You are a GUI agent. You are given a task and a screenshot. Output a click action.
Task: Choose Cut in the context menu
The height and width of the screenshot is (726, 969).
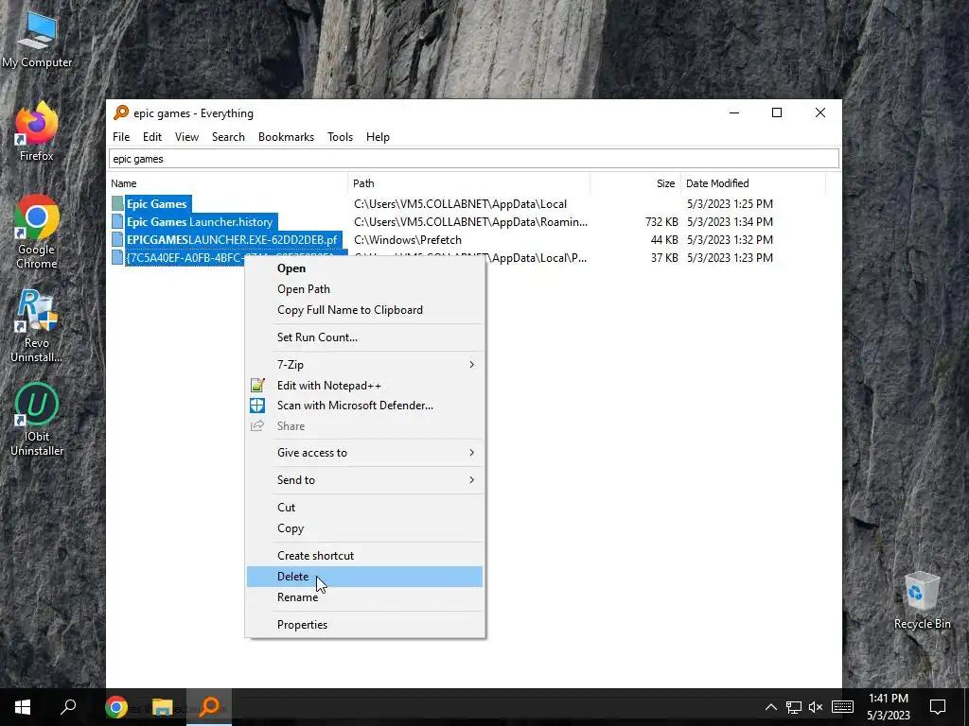tap(364, 507)
